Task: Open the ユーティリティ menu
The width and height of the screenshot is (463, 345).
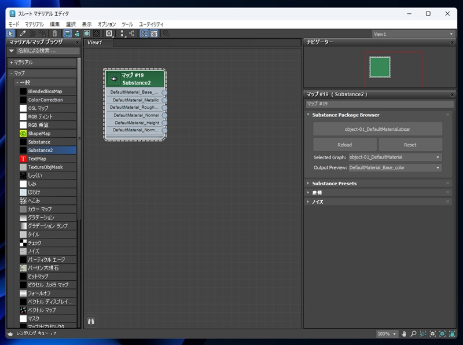Action: (x=151, y=24)
